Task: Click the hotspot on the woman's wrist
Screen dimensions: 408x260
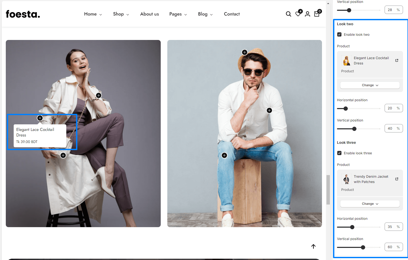Action: 99,95
